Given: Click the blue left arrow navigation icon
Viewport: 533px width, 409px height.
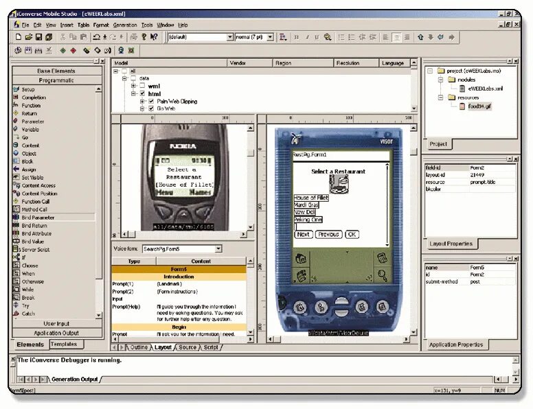Looking at the screenshot, I should [x=441, y=37].
